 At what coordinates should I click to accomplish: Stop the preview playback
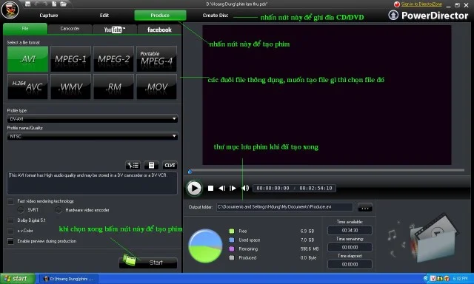coord(210,189)
